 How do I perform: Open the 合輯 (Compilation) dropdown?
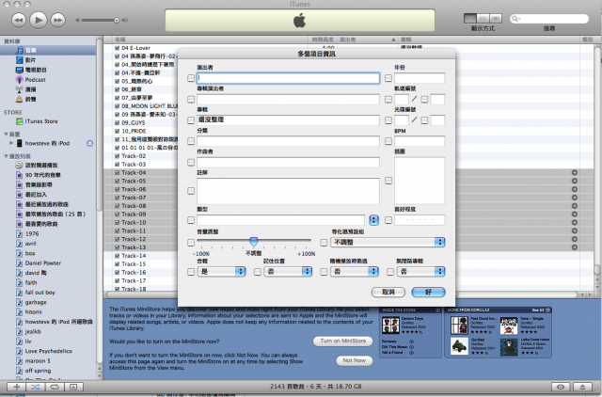(220, 271)
